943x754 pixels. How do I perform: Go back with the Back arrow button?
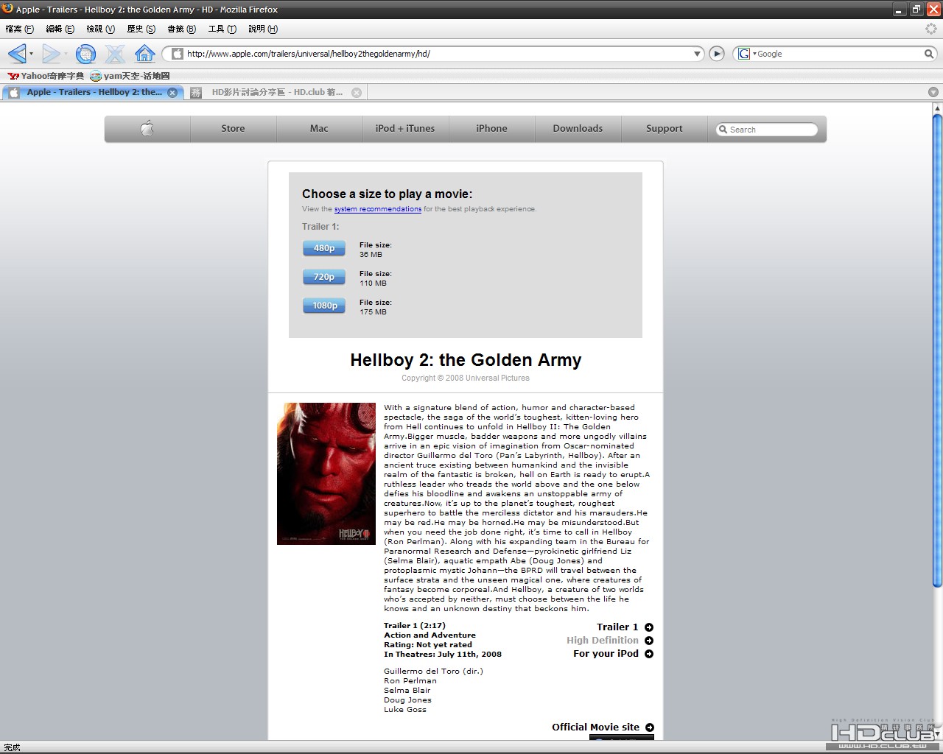pos(16,53)
